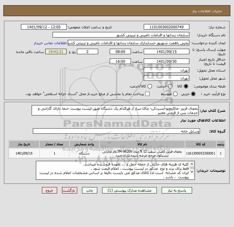Screen dimensions: 234x227
Task: Click the شرح کلی نیاز description box
Action: click(115, 110)
